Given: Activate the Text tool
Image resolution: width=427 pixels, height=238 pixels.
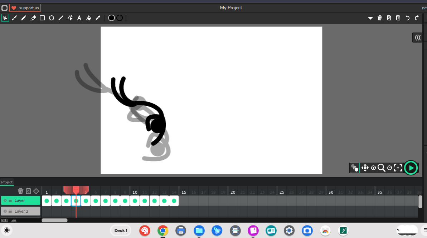Looking at the screenshot, I should pos(79,18).
